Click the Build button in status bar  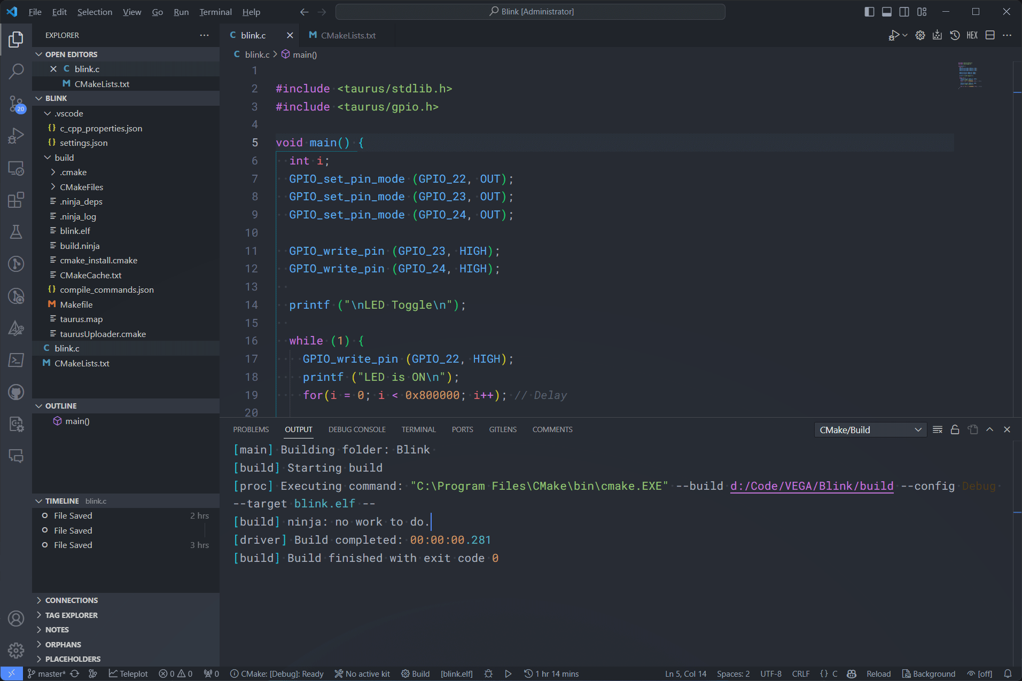pos(416,674)
